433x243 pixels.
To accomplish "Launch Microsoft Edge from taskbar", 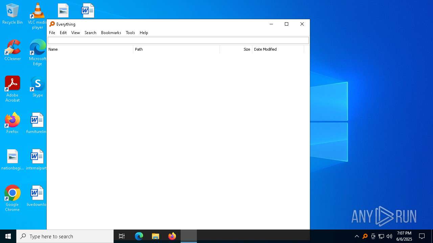I will point(139,236).
